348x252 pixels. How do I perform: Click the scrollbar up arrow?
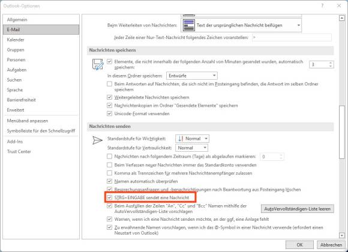[342, 18]
